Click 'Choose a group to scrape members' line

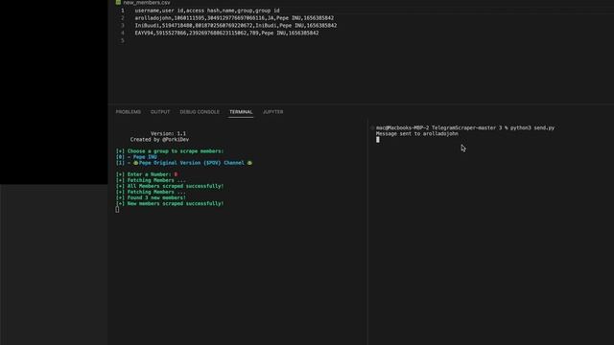click(x=170, y=151)
